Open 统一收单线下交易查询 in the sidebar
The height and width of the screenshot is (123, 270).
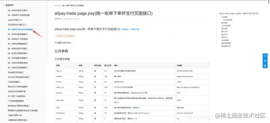click(18, 39)
